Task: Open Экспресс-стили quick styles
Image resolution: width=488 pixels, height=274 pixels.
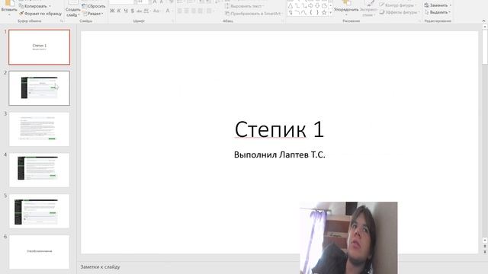Action: pyautogui.click(x=368, y=8)
